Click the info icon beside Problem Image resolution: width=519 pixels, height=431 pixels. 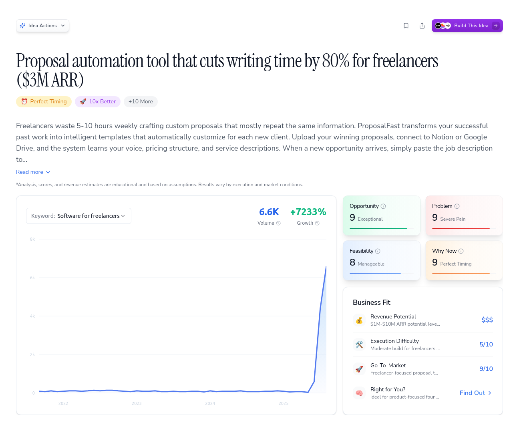pos(457,206)
